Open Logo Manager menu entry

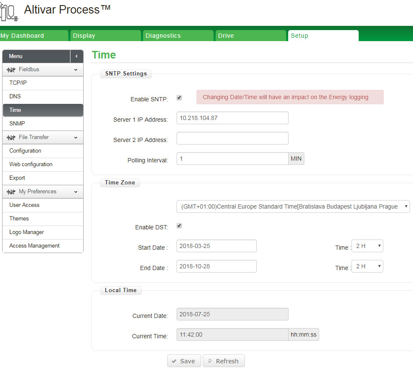pyautogui.click(x=43, y=232)
